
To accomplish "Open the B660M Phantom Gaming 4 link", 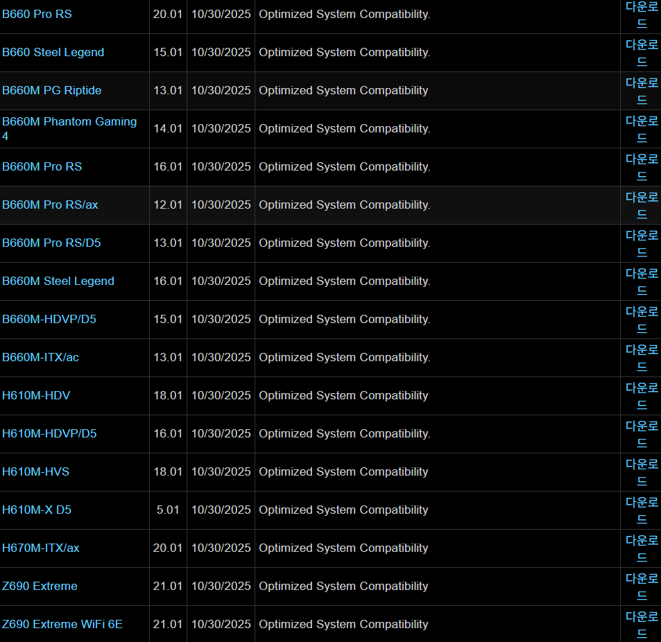I will tap(69, 128).
